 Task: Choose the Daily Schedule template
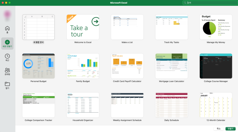(x=171, y=105)
